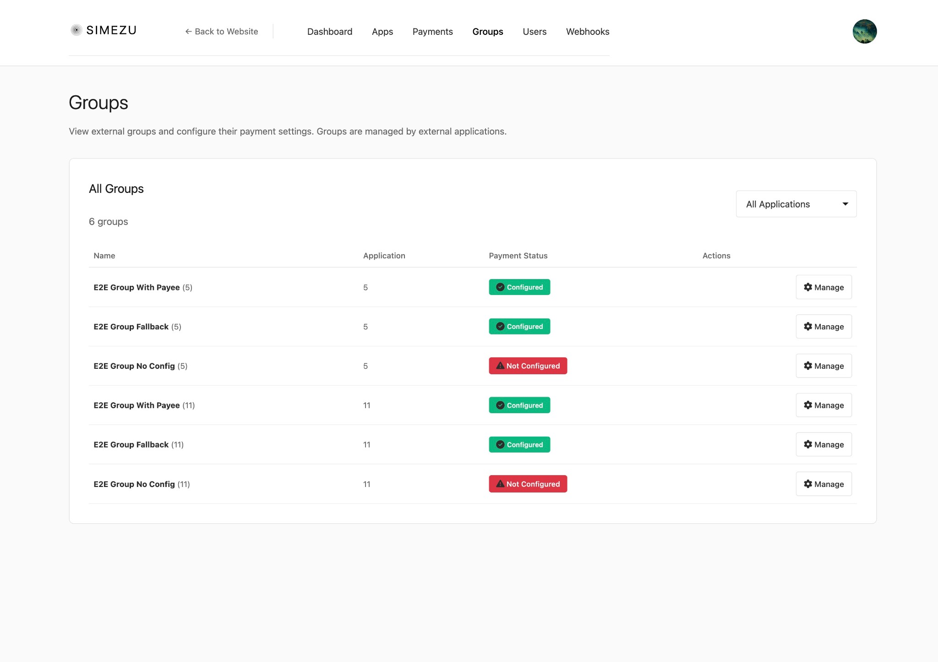Follow the Back to Website link
This screenshot has height=662, width=938.
pos(222,32)
